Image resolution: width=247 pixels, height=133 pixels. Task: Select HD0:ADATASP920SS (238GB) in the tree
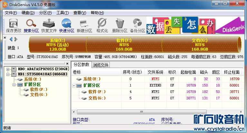tap(43, 69)
